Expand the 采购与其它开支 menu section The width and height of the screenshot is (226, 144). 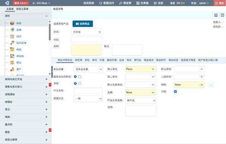point(26,79)
